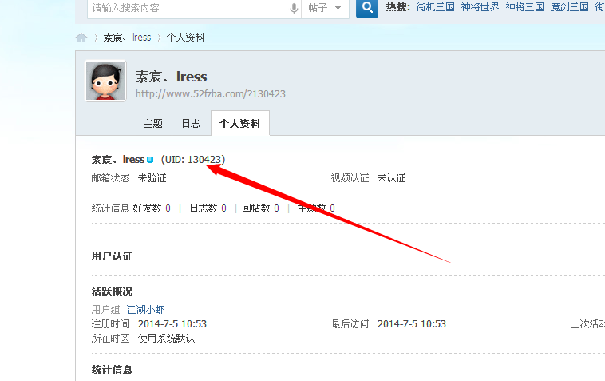The height and width of the screenshot is (381, 605).
Task: Click the 好友数 count value
Action: [x=168, y=208]
